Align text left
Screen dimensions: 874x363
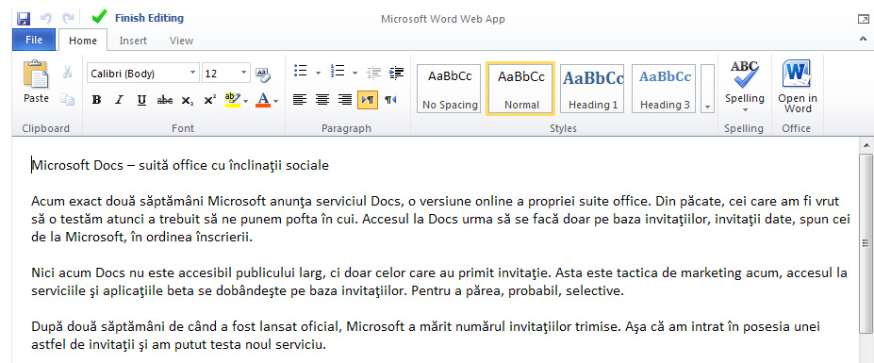[x=300, y=100]
